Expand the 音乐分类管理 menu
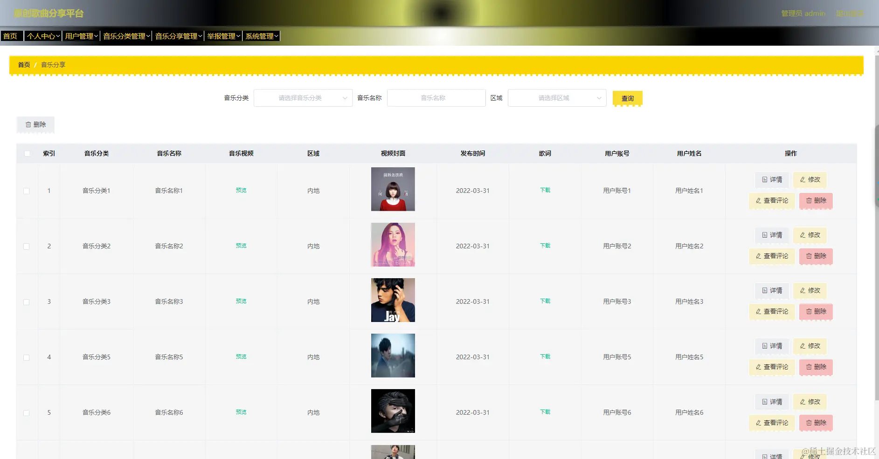The height and width of the screenshot is (459, 879). (x=126, y=36)
